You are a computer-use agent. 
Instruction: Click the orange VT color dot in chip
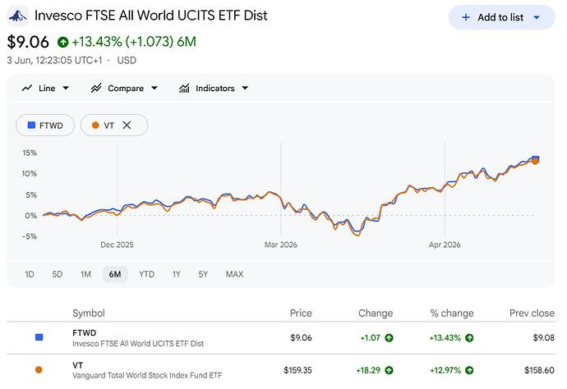tap(95, 126)
